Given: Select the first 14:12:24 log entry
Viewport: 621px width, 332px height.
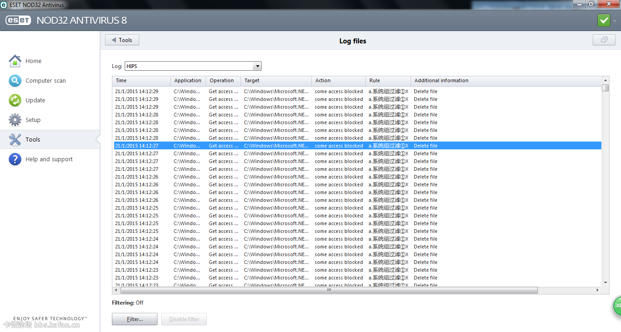Looking at the screenshot, I should (357, 239).
